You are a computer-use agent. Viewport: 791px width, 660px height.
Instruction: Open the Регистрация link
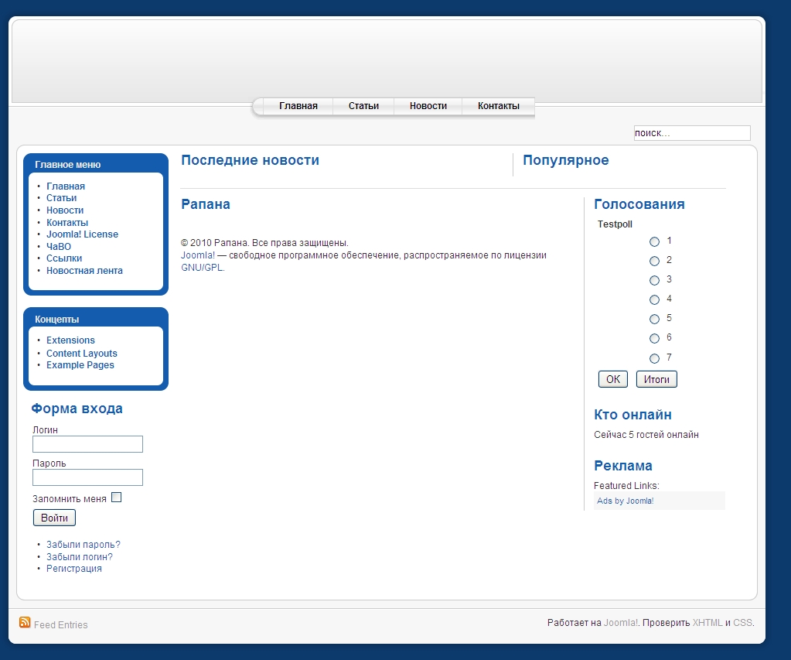[x=74, y=569]
